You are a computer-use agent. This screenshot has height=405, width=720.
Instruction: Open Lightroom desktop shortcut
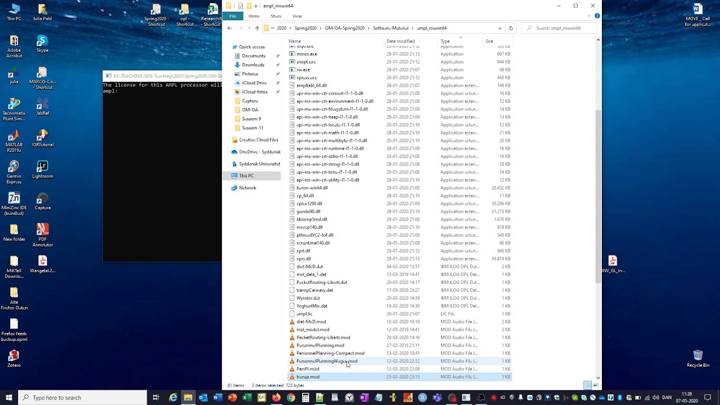(42, 170)
